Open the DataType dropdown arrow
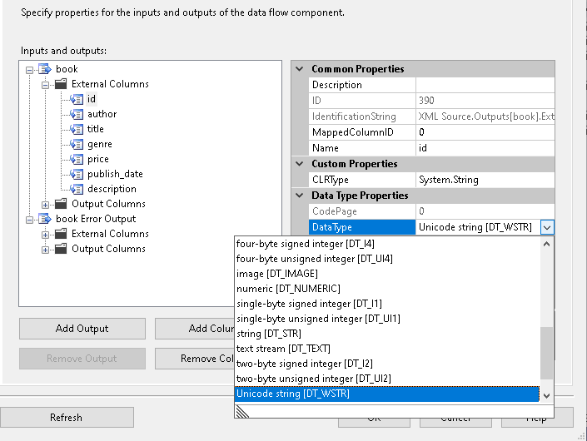The image size is (587, 441). pos(547,227)
